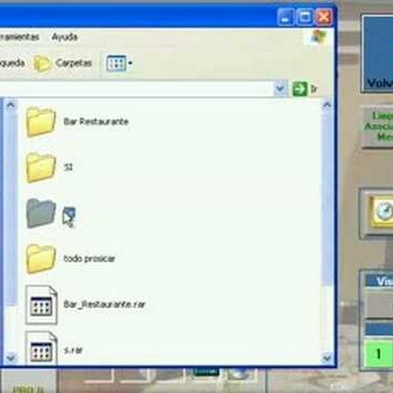
Task: Click the green Go arrow icon
Action: click(x=300, y=89)
